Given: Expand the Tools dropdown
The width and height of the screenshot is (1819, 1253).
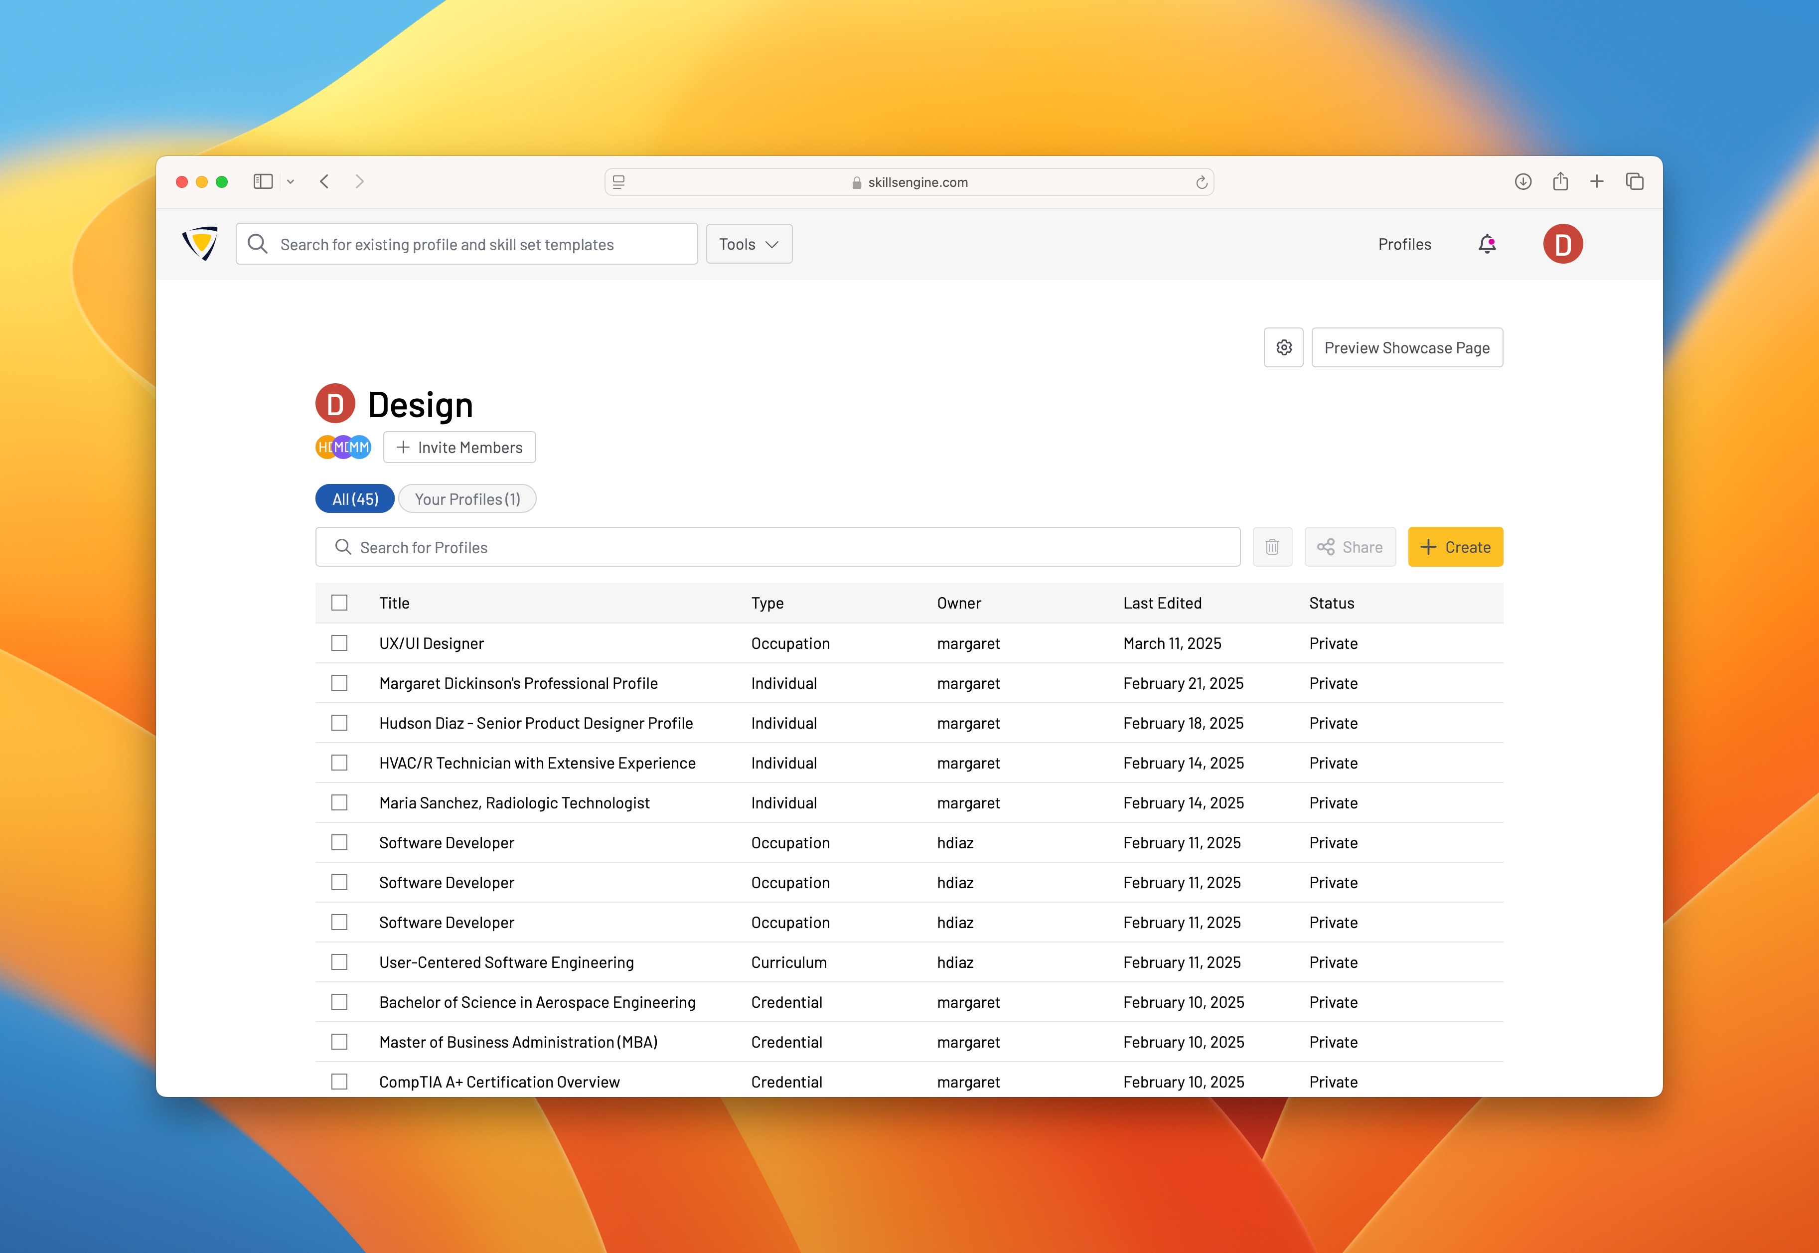Looking at the screenshot, I should [x=748, y=244].
